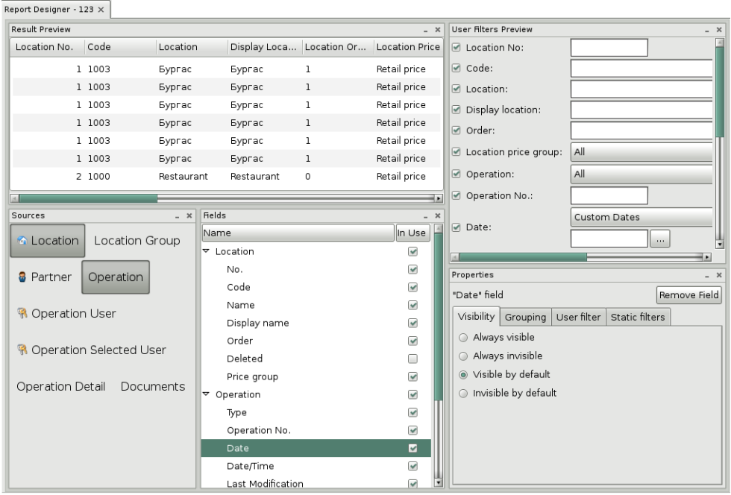The width and height of the screenshot is (731, 495).
Task: Close the Properties panel
Action: [719, 276]
